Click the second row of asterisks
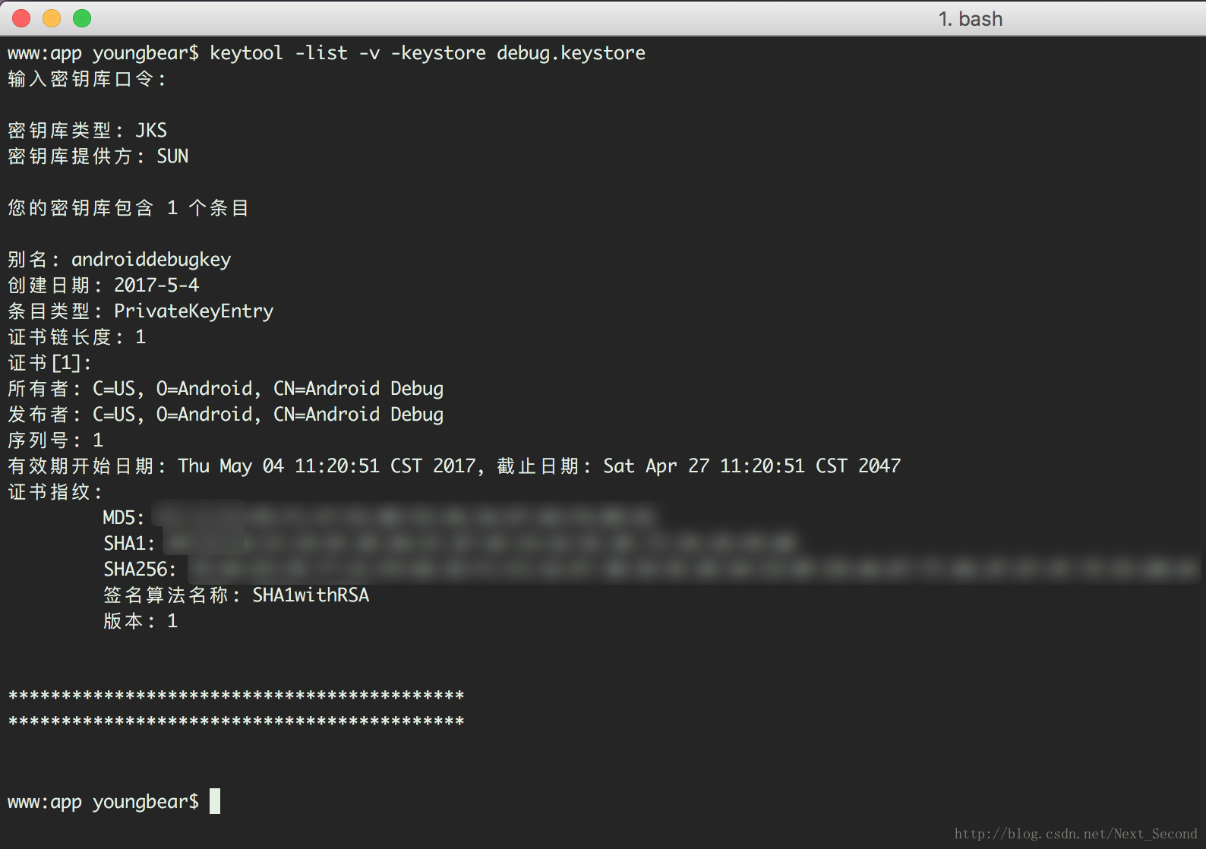 [236, 721]
